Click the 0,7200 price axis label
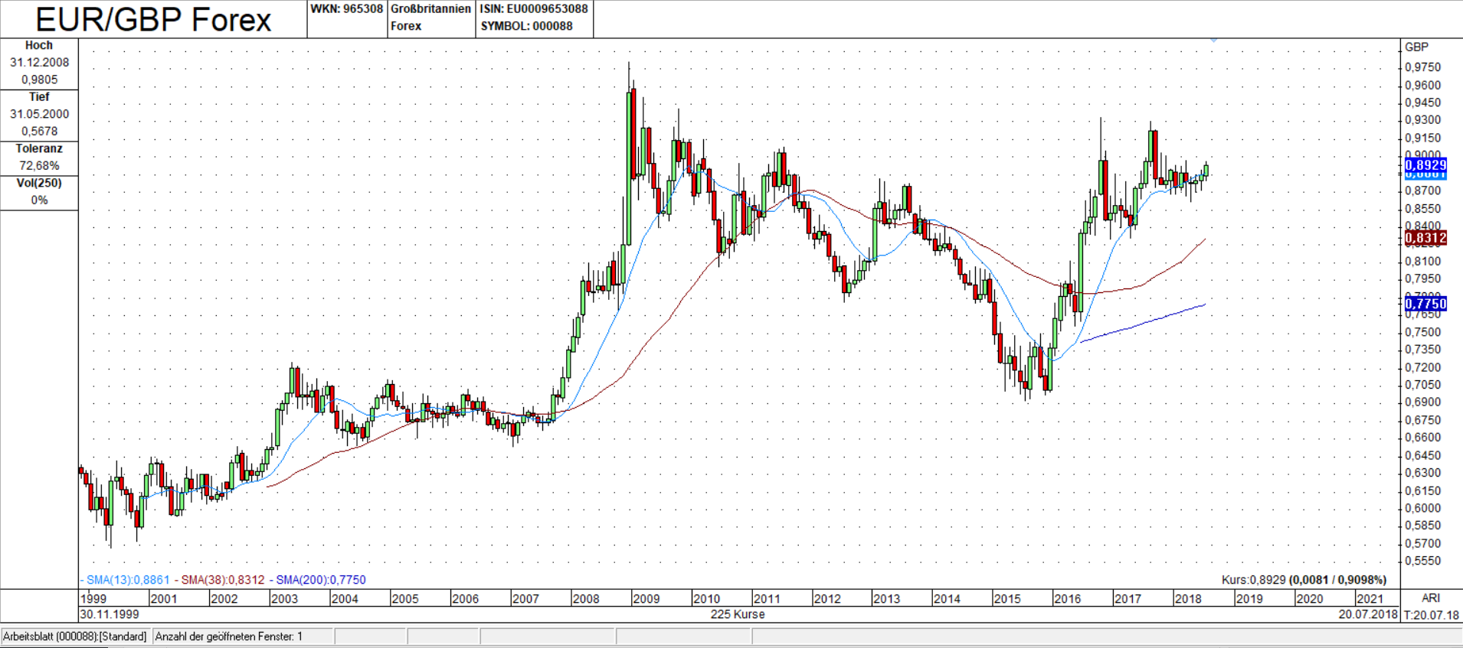1463x648 pixels. [x=1422, y=368]
